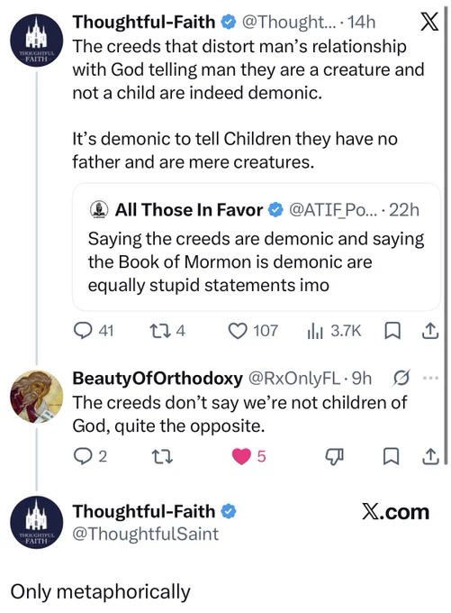Open replies on the Thoughtful-Faith post with 41 comments

(x=94, y=331)
